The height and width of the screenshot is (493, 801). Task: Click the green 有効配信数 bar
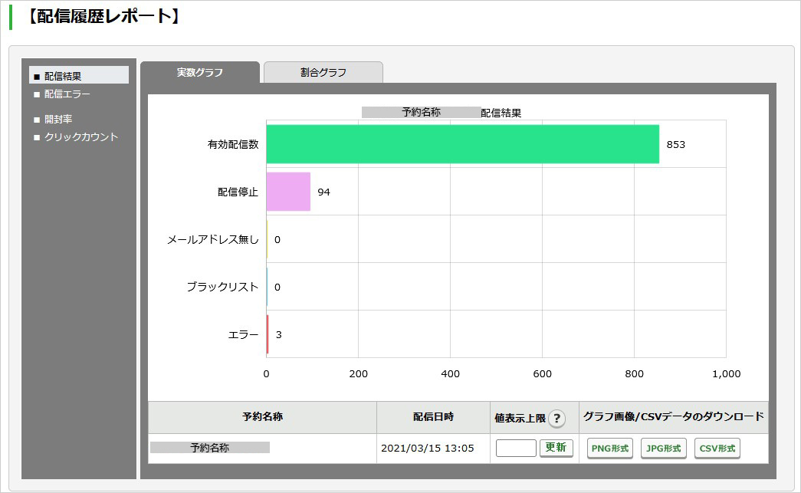(x=462, y=144)
